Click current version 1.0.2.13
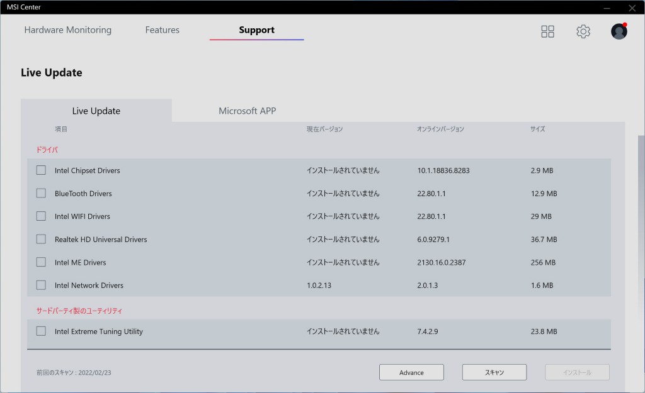This screenshot has height=393, width=645. coord(319,285)
